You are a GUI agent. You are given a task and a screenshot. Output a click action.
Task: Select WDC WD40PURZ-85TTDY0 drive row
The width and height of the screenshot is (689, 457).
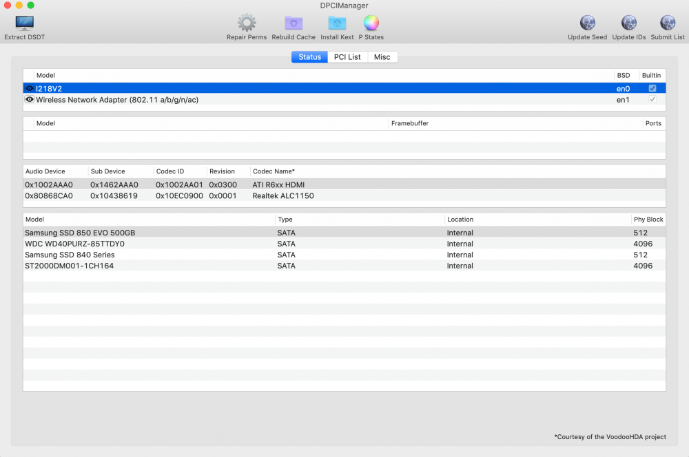tap(344, 243)
